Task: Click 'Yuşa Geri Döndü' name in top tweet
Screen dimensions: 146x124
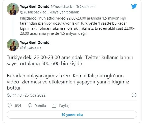Action: (35, 7)
